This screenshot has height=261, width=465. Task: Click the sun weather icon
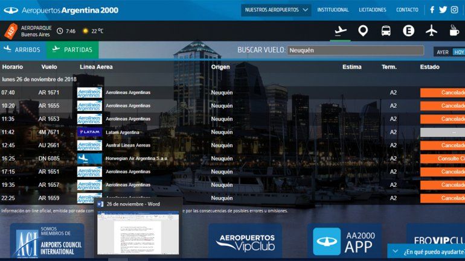tap(85, 31)
